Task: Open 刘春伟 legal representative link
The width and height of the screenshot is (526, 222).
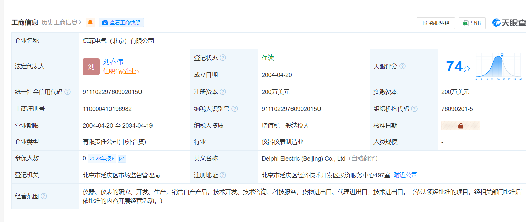Action: pyautogui.click(x=113, y=62)
